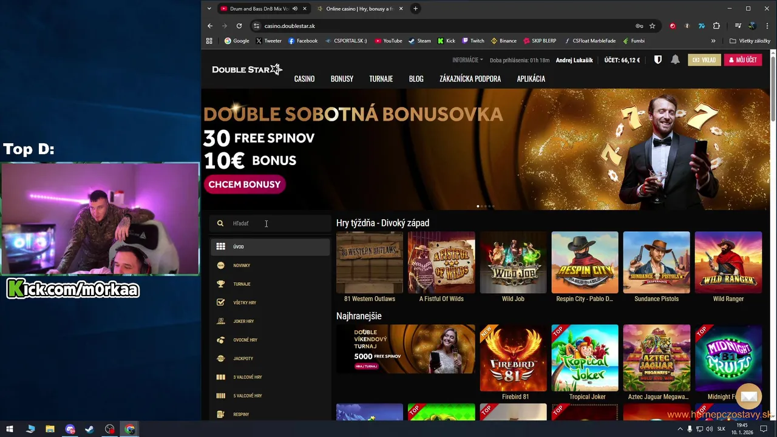Switch to the Online casino tab

(x=360, y=8)
